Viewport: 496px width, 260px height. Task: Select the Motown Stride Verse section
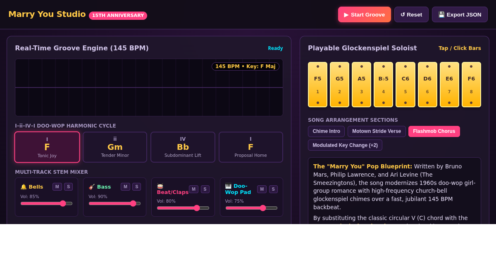point(377,131)
